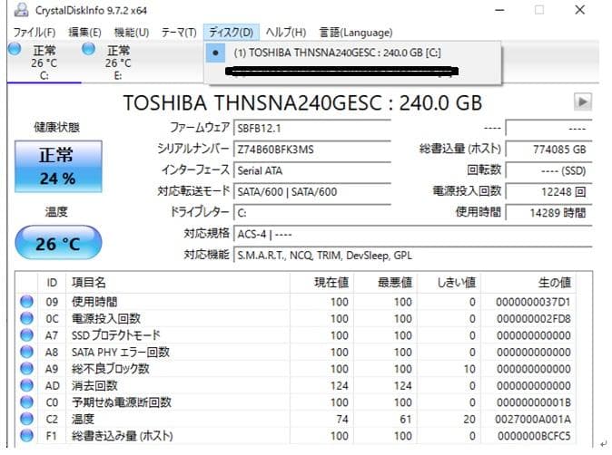Click the standard field ACS-4 | ----
This screenshot has width=612, height=455.
pyautogui.click(x=413, y=234)
